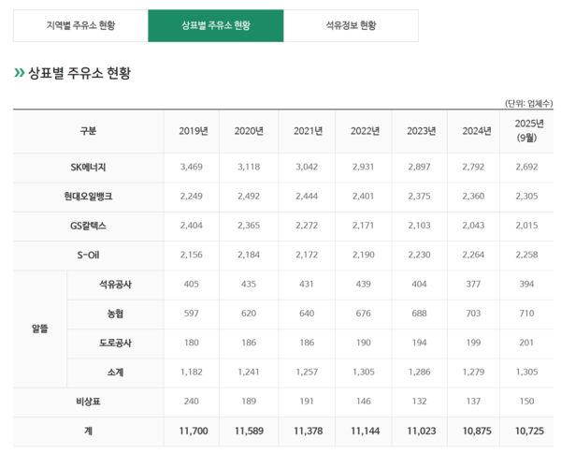Screen dimensions: 561x454
Task: Select the S-Oil row label
Action: click(x=88, y=256)
